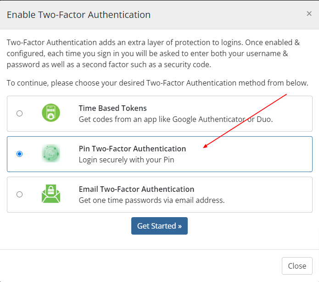Click the Time Based Tokens phone icon
The width and height of the screenshot is (319, 282).
pos(51,113)
